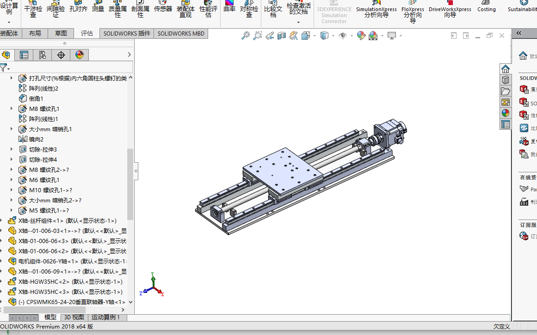Toggle the Section View icon
The image size is (537, 335).
[282, 36]
